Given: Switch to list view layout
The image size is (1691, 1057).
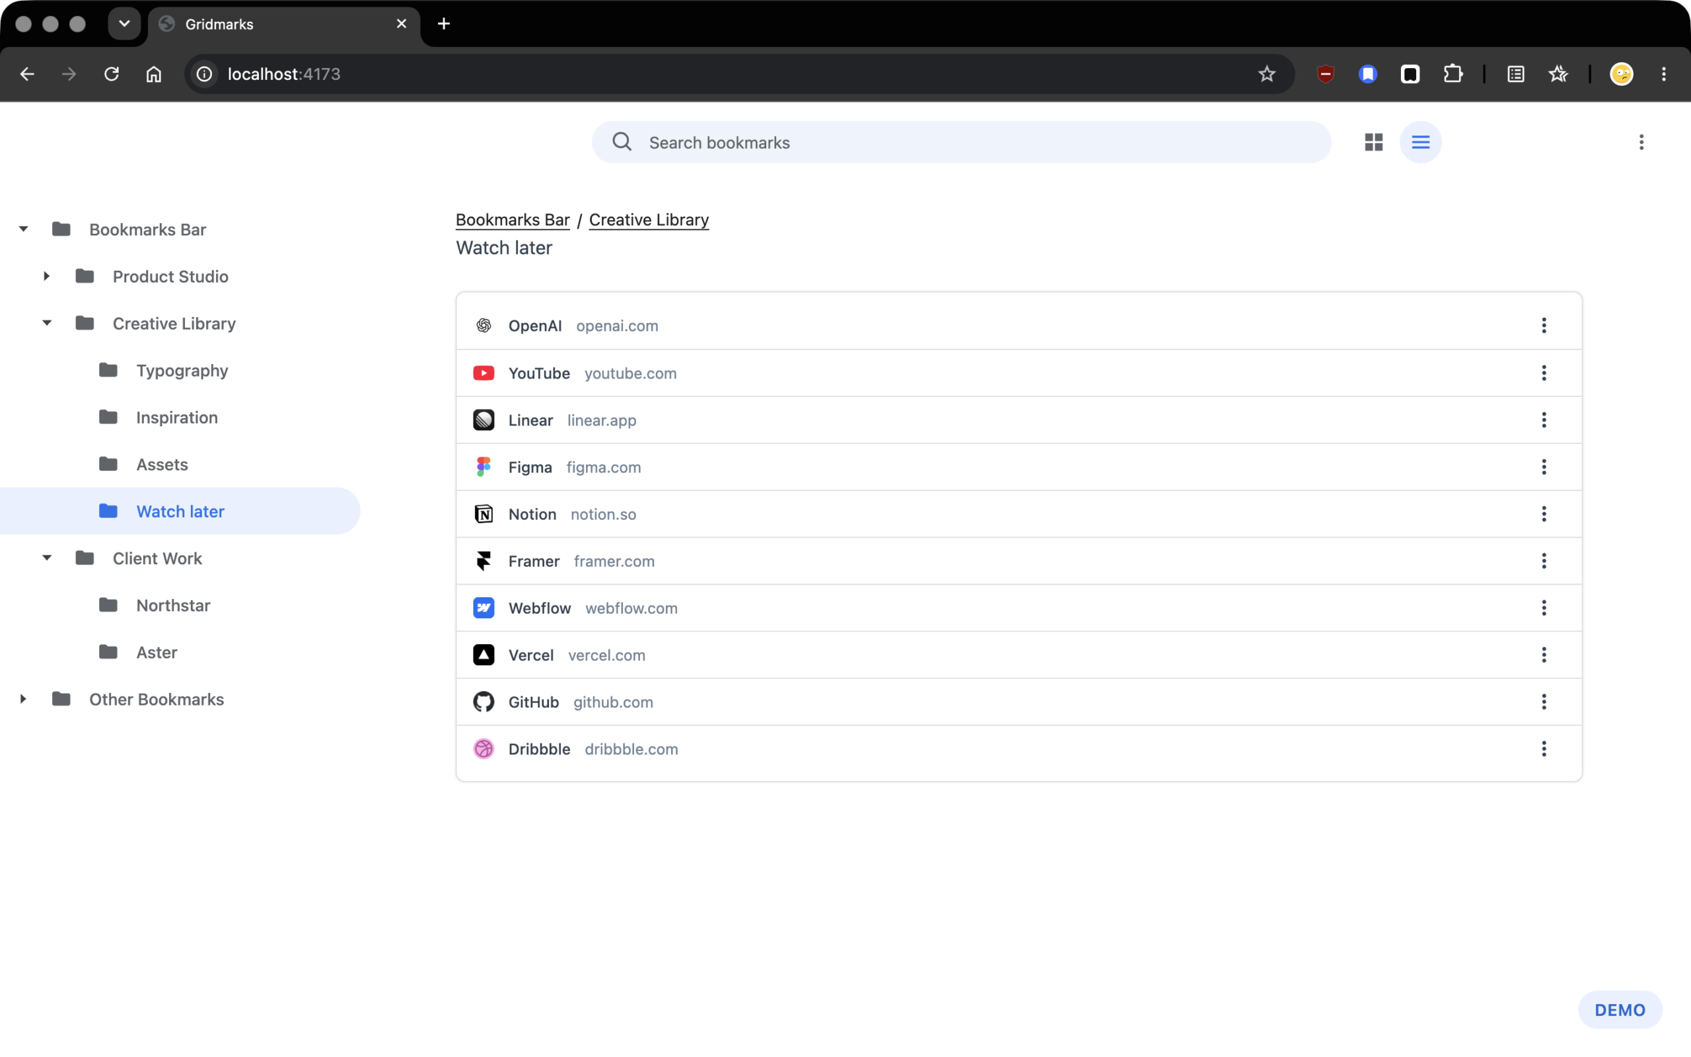Looking at the screenshot, I should 1421,143.
